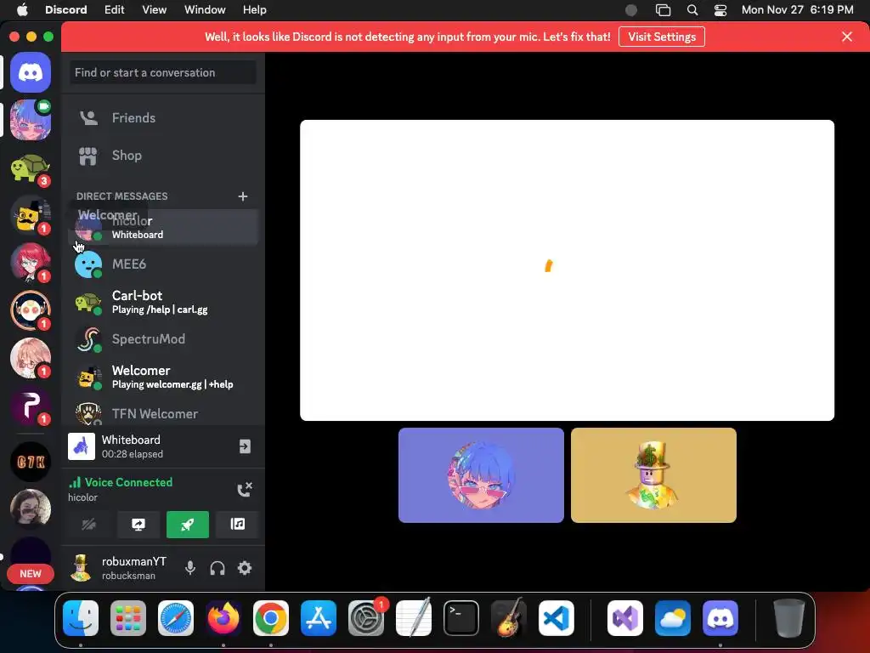Open the Help menu
The height and width of the screenshot is (653, 870).
pos(255,10)
